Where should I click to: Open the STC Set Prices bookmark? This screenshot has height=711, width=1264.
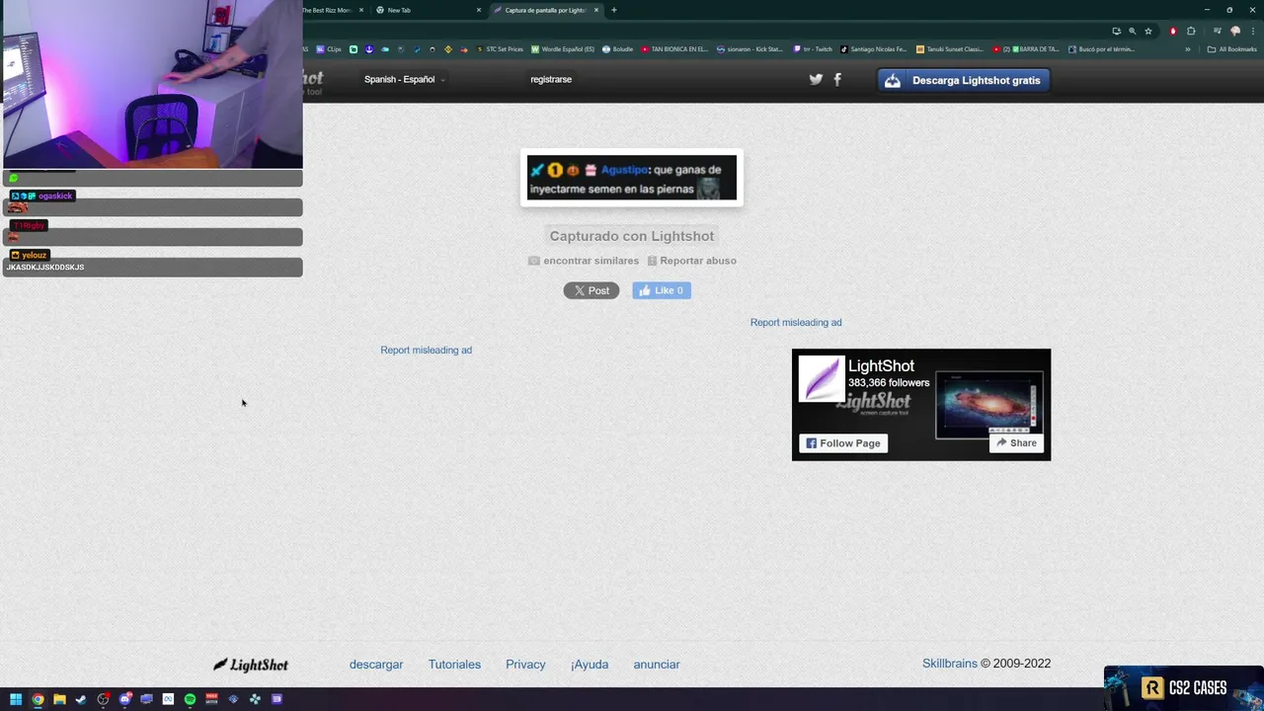(x=500, y=49)
